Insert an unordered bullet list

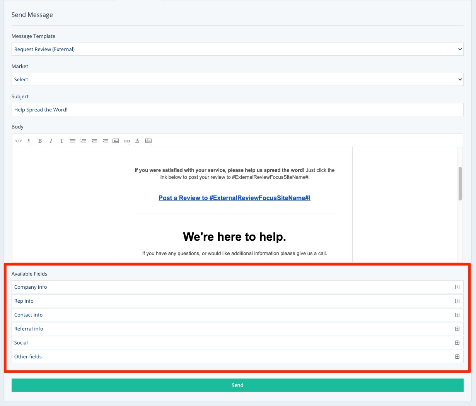[x=72, y=141]
